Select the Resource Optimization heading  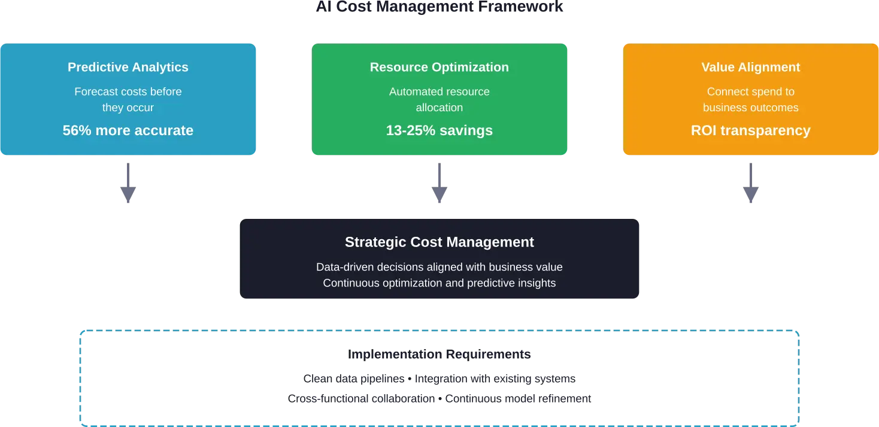(440, 68)
